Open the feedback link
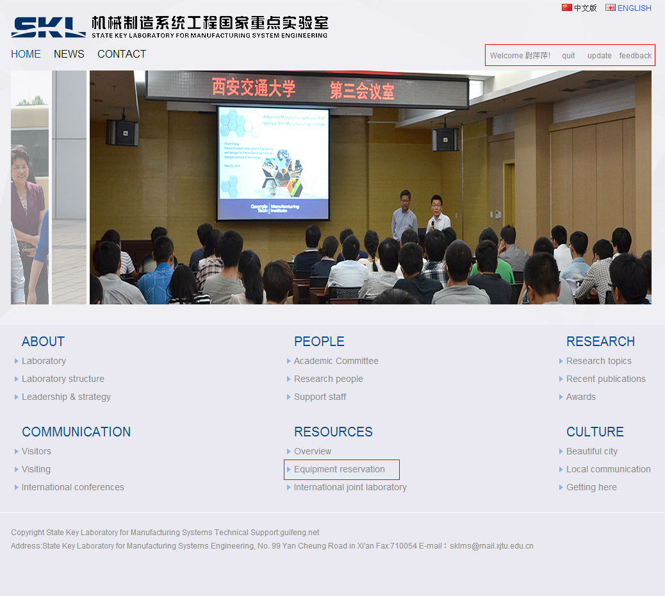The width and height of the screenshot is (665, 596). (635, 56)
